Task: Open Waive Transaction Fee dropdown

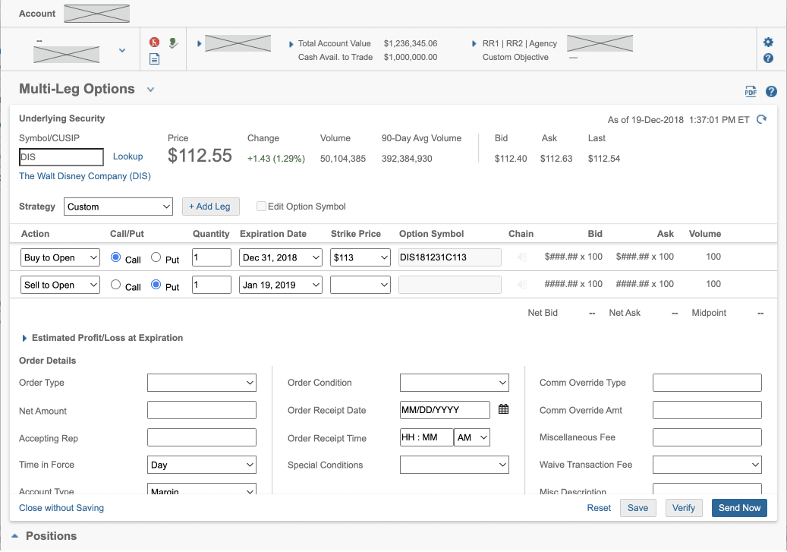Action: pos(707,465)
